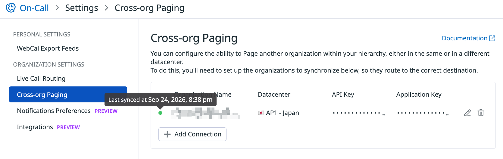Click the On-Call phone logo icon
Viewport: 503px width, 159px height.
(x=11, y=8)
